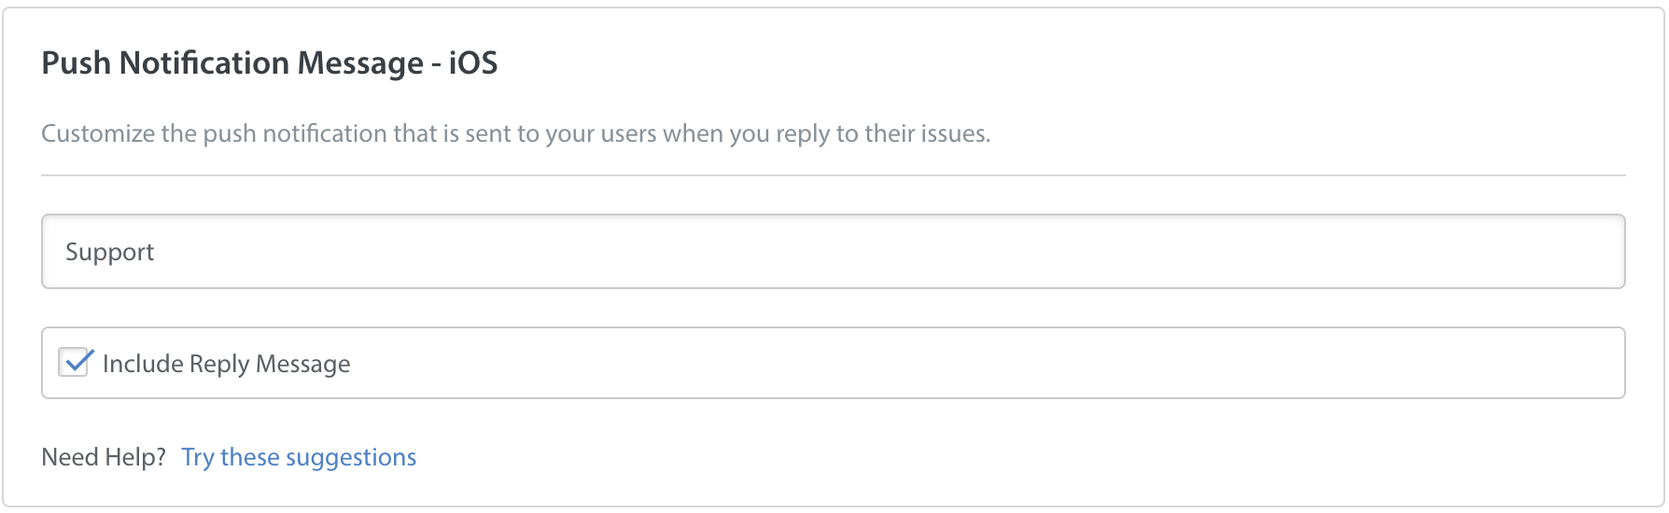Click the word Customize in the description
The height and width of the screenshot is (513, 1669).
[98, 133]
